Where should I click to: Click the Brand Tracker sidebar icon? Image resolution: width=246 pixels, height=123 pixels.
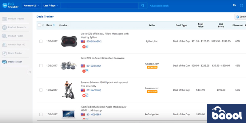pyautogui.click(x=4, y=53)
